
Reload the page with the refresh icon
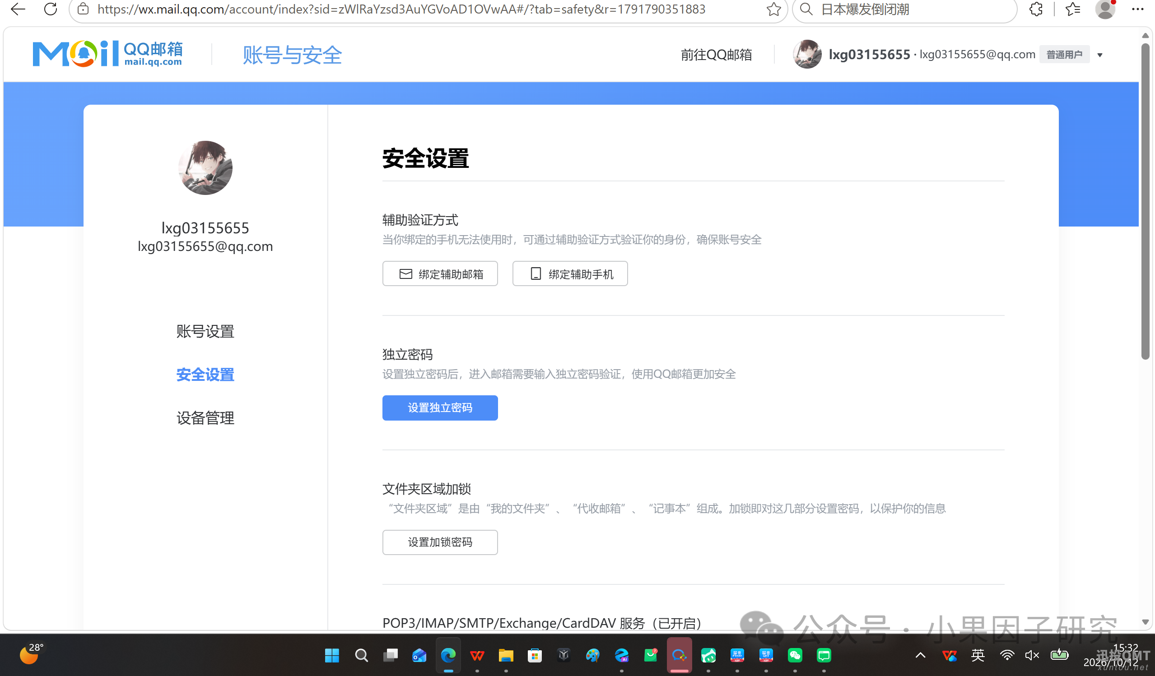tap(51, 9)
